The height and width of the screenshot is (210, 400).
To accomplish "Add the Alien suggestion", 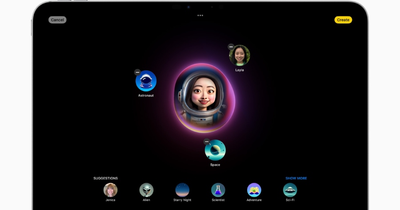I will 146,190.
